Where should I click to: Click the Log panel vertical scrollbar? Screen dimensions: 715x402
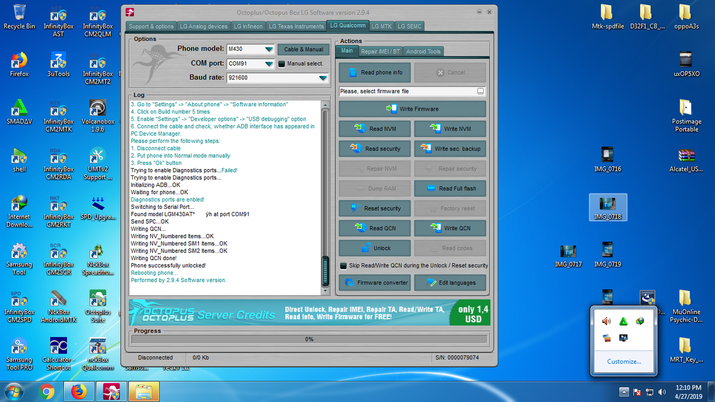(x=326, y=197)
